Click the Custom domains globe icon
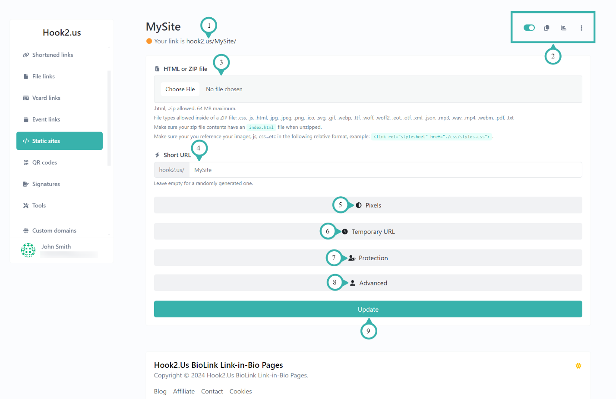 click(x=26, y=230)
